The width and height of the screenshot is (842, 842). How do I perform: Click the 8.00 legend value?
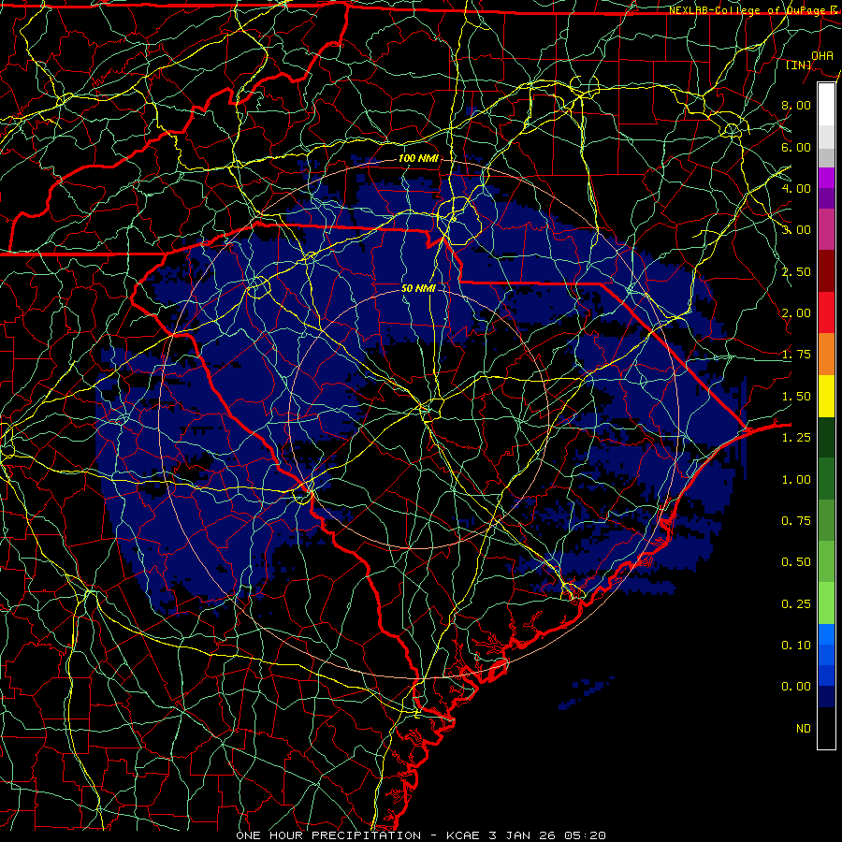point(796,105)
